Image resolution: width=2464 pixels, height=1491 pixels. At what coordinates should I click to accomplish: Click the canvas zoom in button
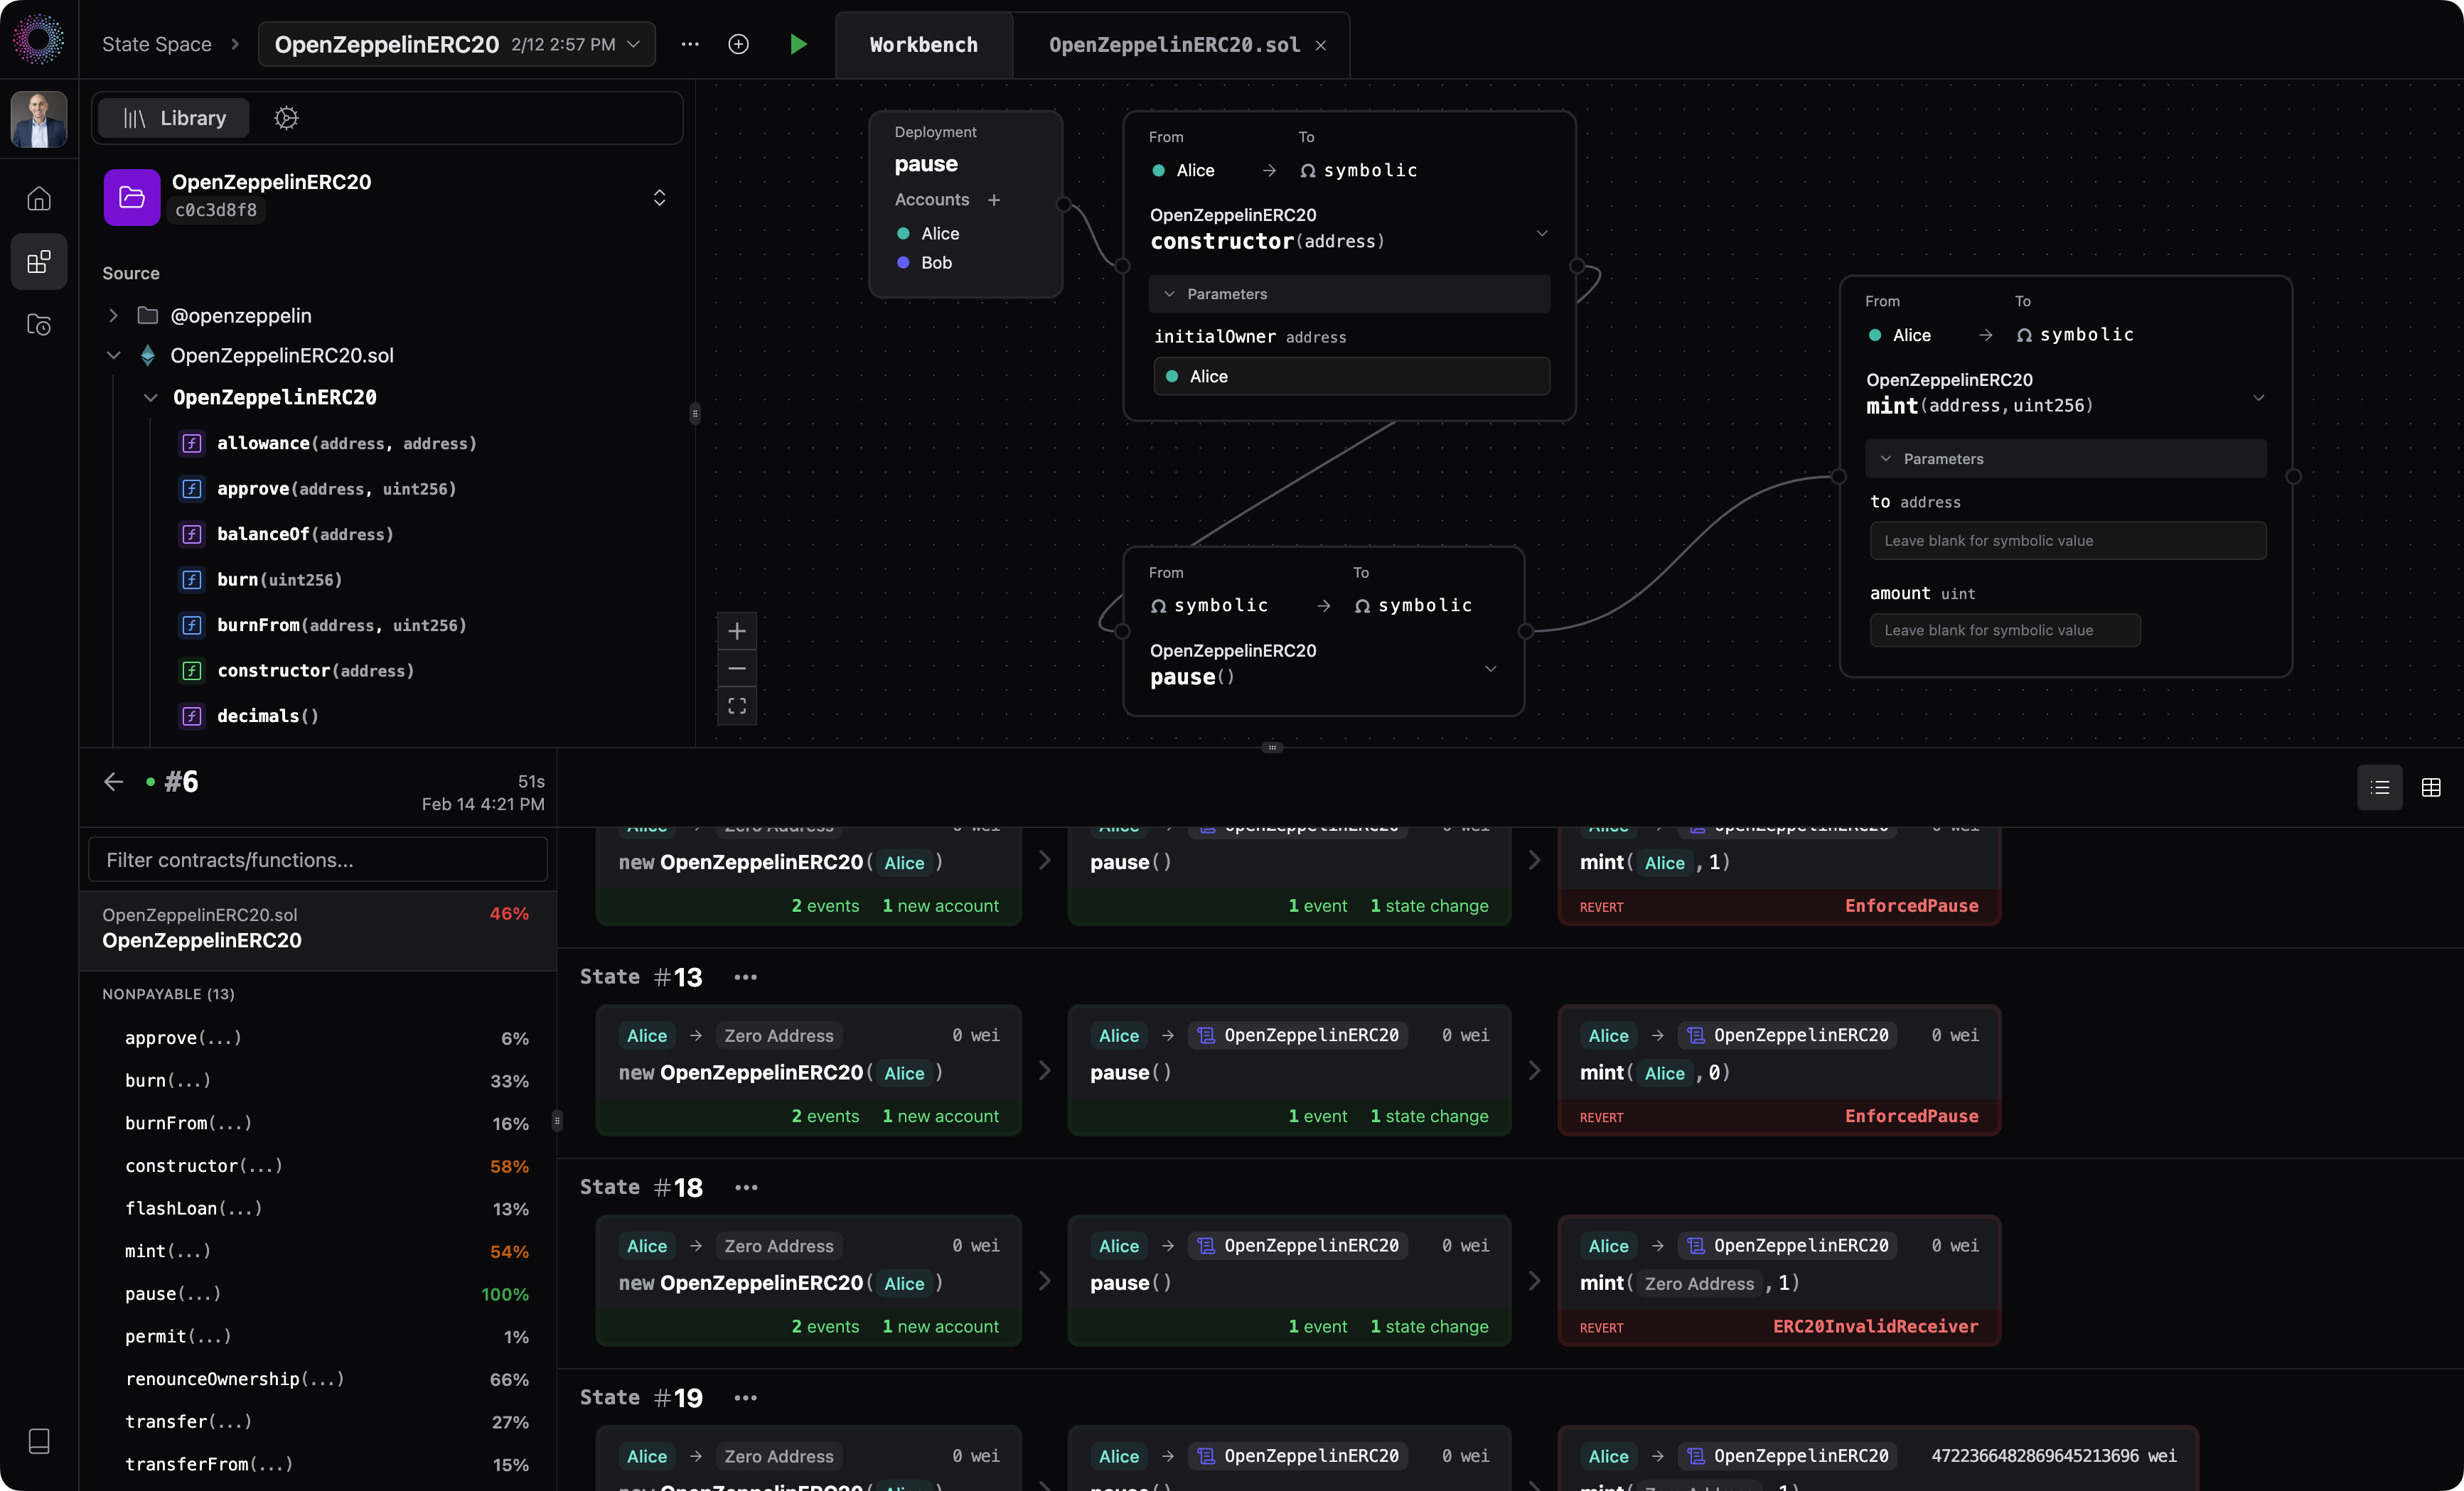coord(737,631)
